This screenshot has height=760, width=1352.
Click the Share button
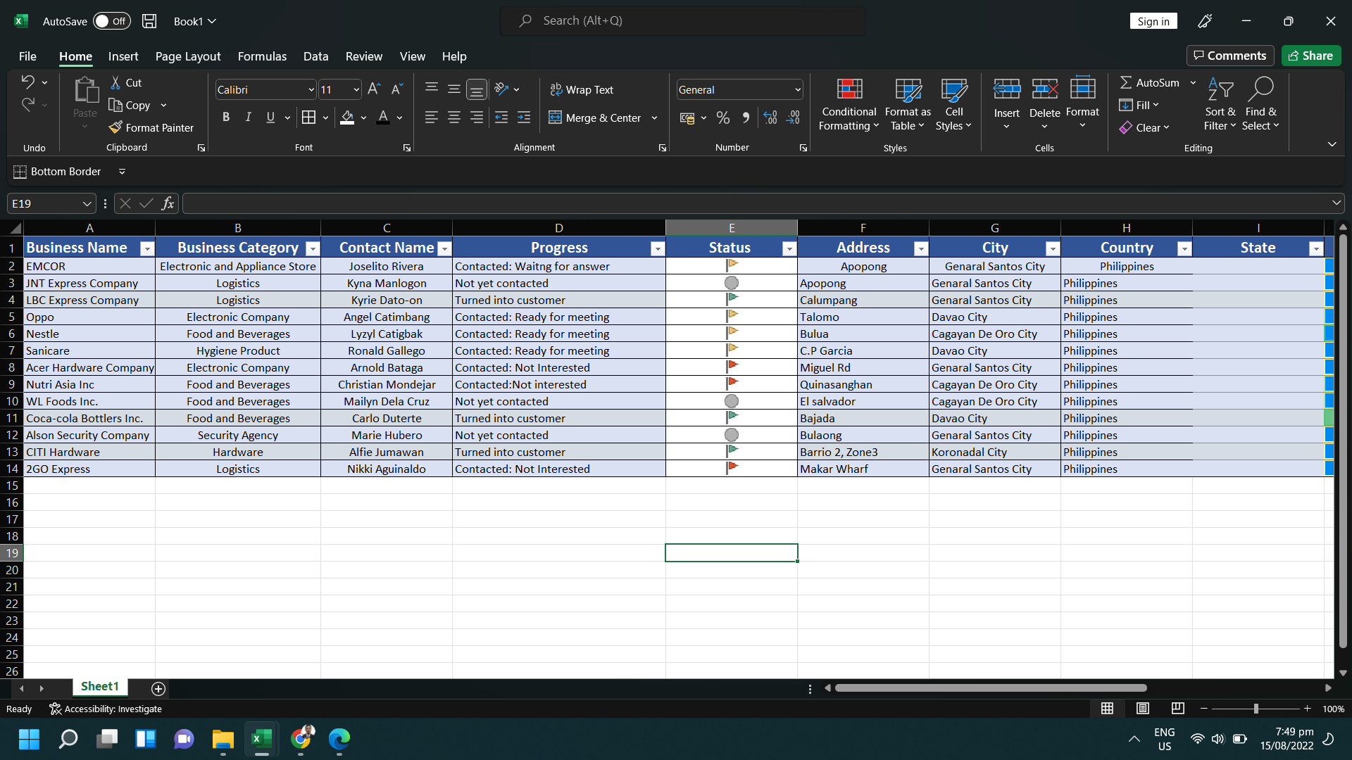click(1311, 56)
